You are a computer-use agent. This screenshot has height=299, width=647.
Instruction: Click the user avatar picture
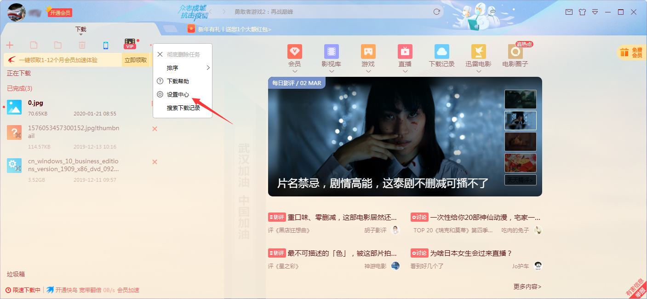16,12
